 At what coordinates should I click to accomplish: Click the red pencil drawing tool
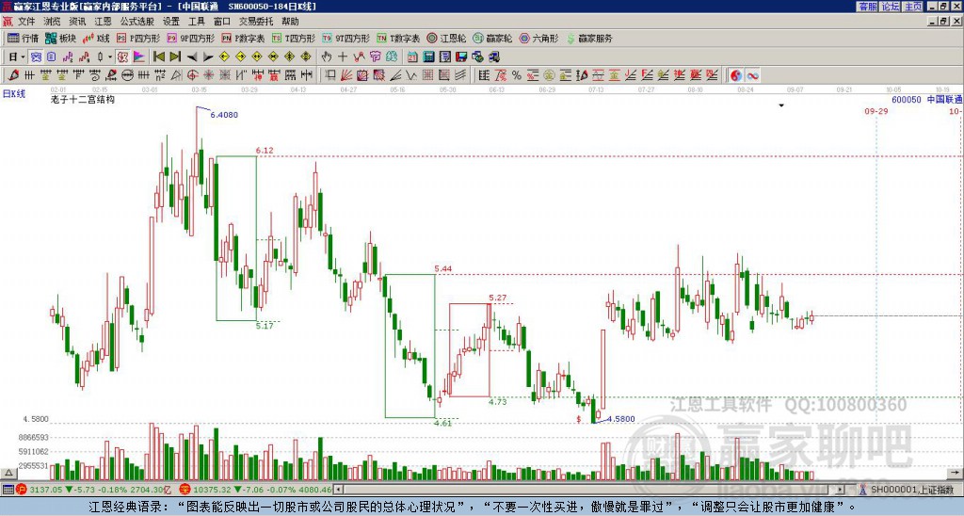[x=13, y=75]
